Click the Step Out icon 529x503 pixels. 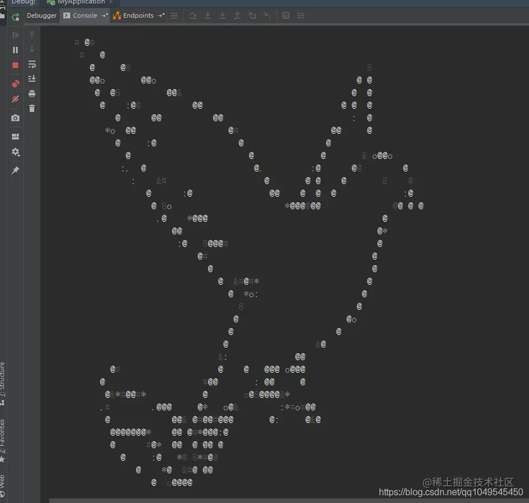tap(237, 15)
